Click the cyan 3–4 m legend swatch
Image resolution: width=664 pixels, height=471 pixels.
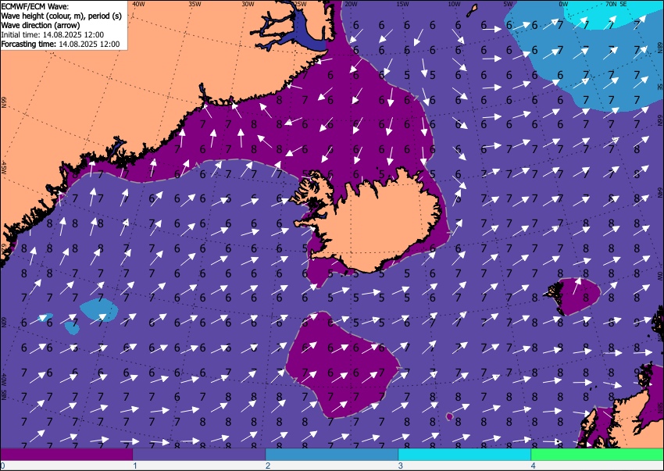point(465,455)
